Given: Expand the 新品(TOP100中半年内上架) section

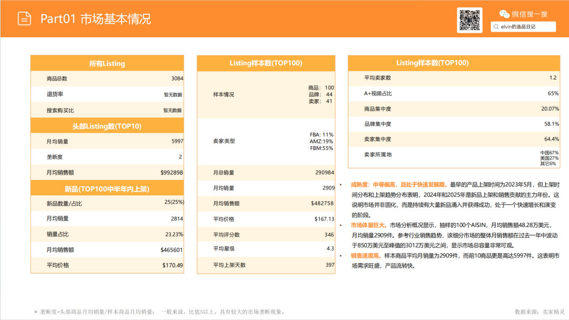Looking at the screenshot, I should 107,188.
